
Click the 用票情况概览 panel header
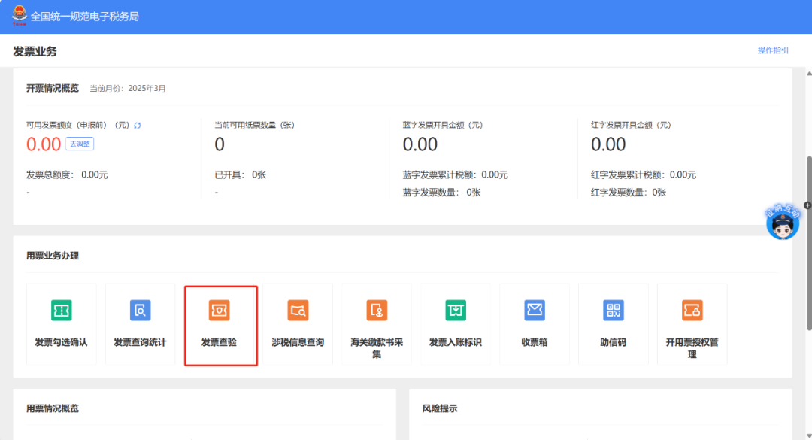(53, 408)
